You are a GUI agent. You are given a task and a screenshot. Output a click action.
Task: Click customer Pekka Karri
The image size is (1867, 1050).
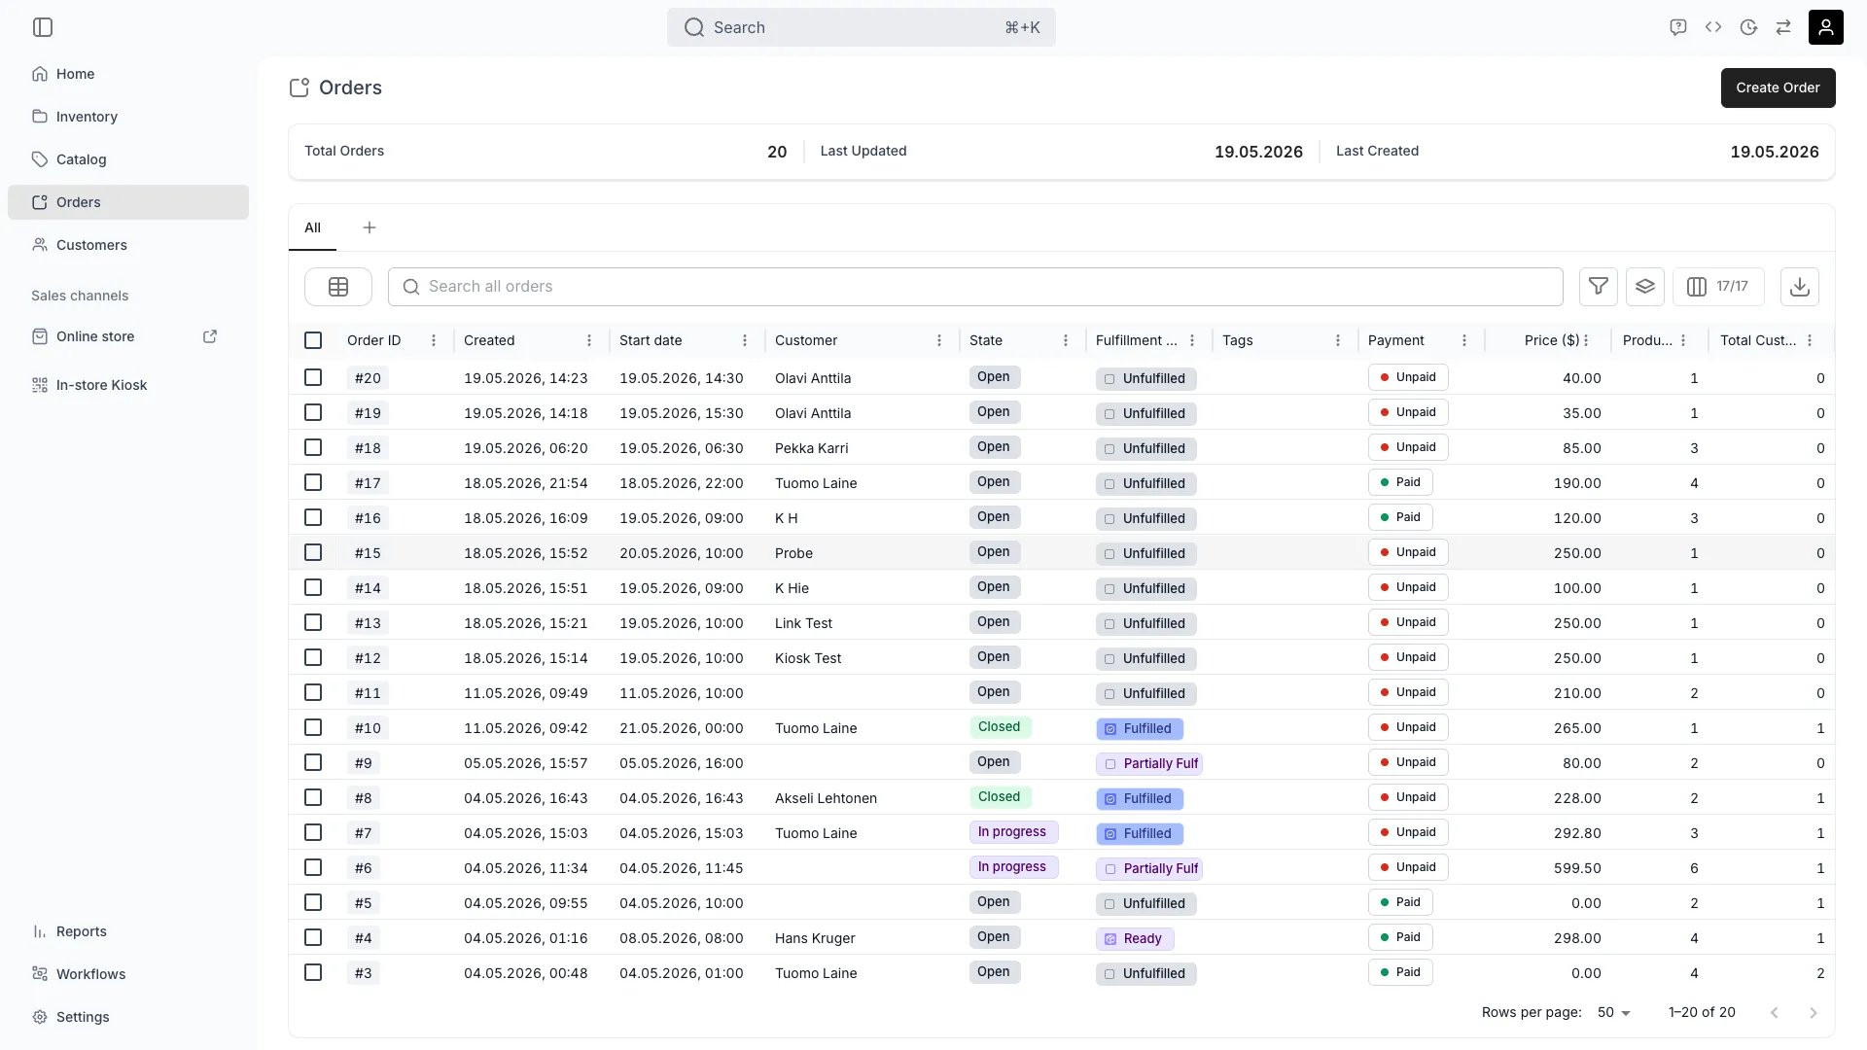(x=811, y=448)
